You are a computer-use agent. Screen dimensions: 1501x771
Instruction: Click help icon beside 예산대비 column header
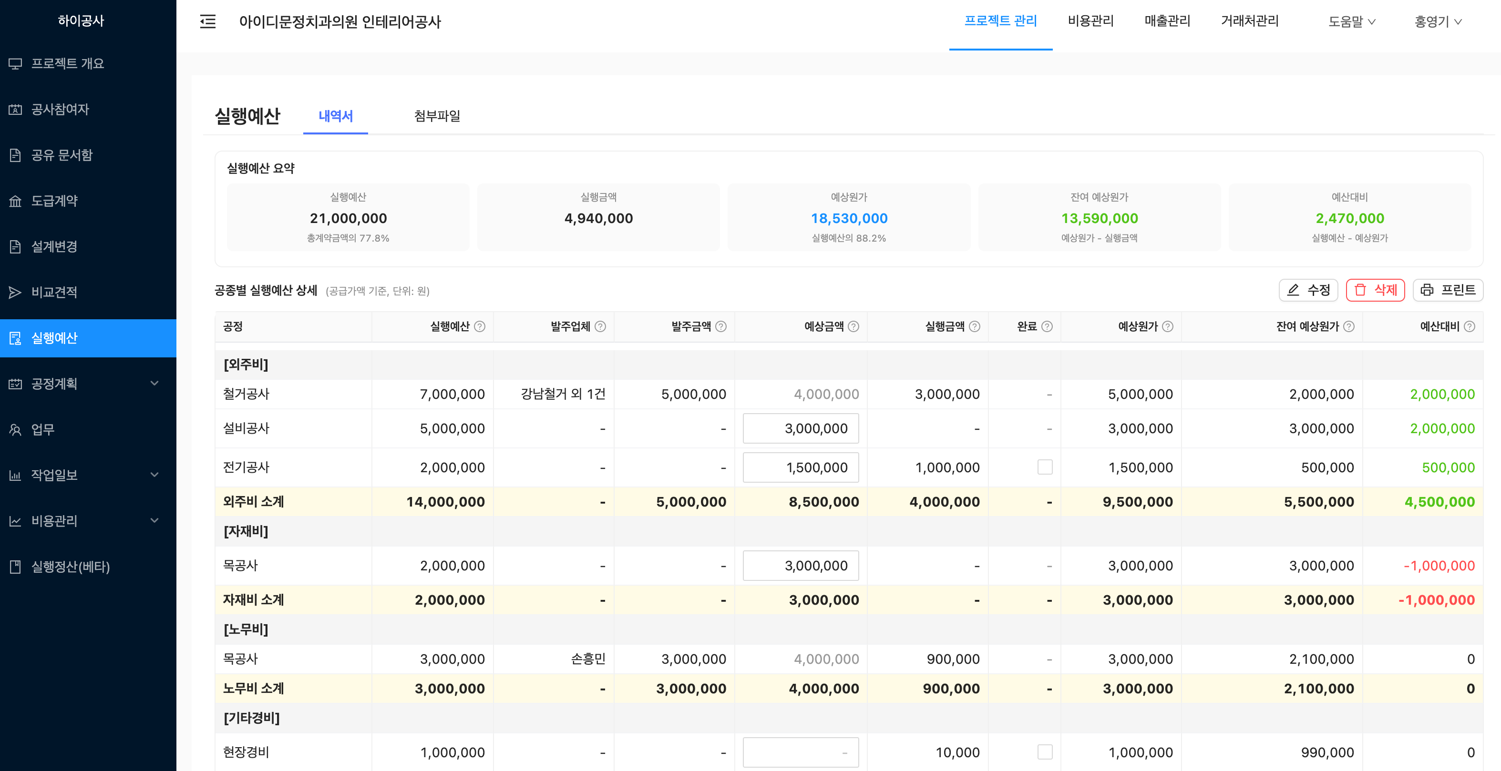[1470, 327]
